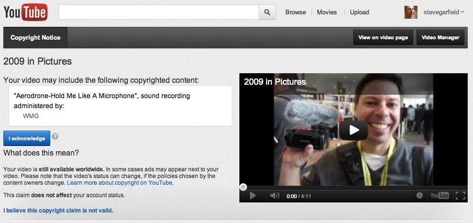Expand the stevegarfield account dropdown
The image size is (473, 223).
tap(444, 12)
